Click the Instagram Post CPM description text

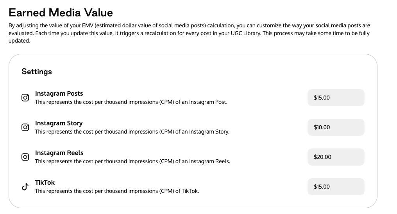(x=131, y=102)
